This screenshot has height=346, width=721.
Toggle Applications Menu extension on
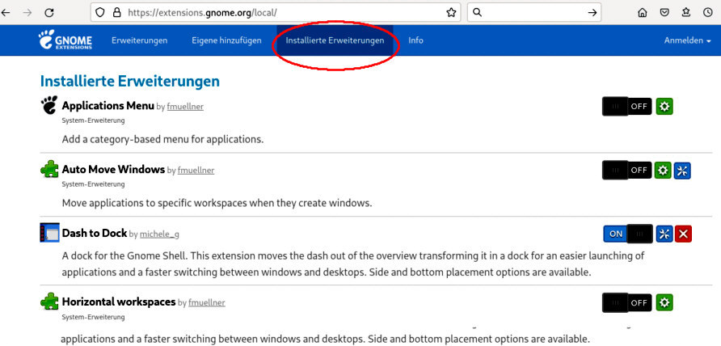[x=626, y=106]
